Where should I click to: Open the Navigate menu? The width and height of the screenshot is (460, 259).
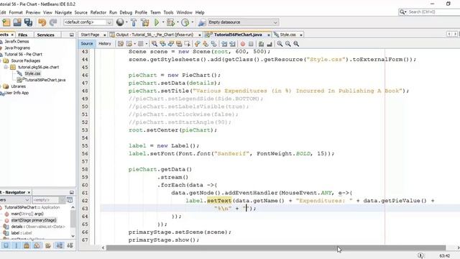click(63, 12)
